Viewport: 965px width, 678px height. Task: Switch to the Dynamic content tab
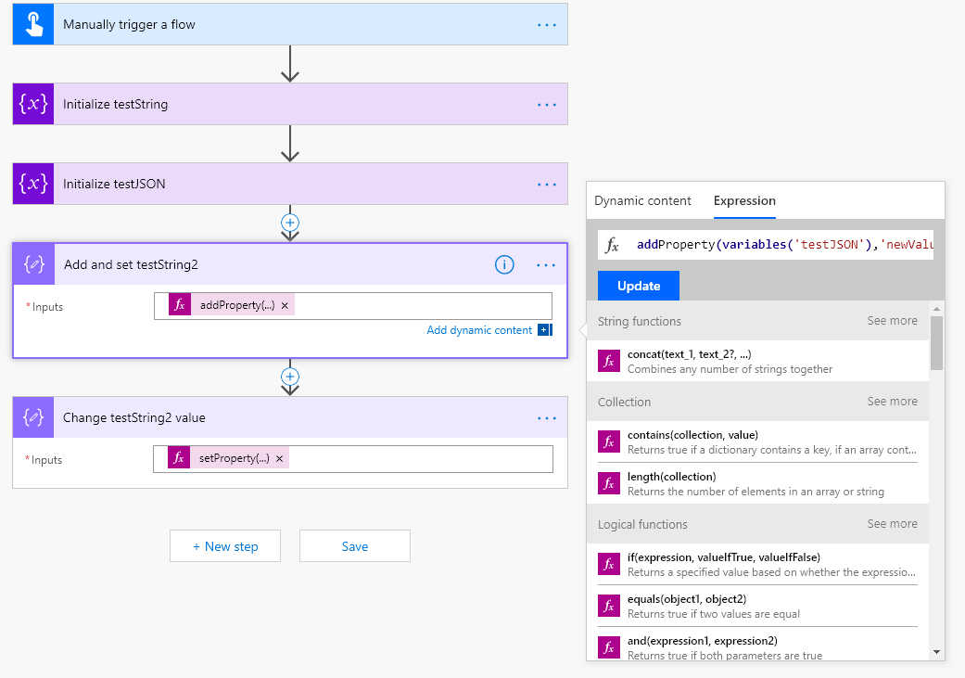point(642,200)
